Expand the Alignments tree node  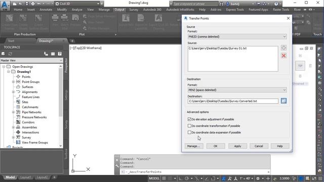[x=14, y=92]
